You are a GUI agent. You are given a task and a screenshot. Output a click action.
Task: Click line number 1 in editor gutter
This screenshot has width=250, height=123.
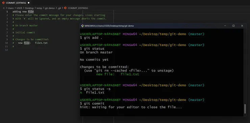tap(7, 12)
